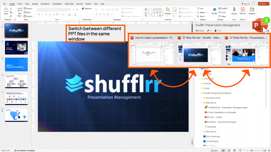
Task: Switch to the Transitions tab
Action: coord(45,4)
